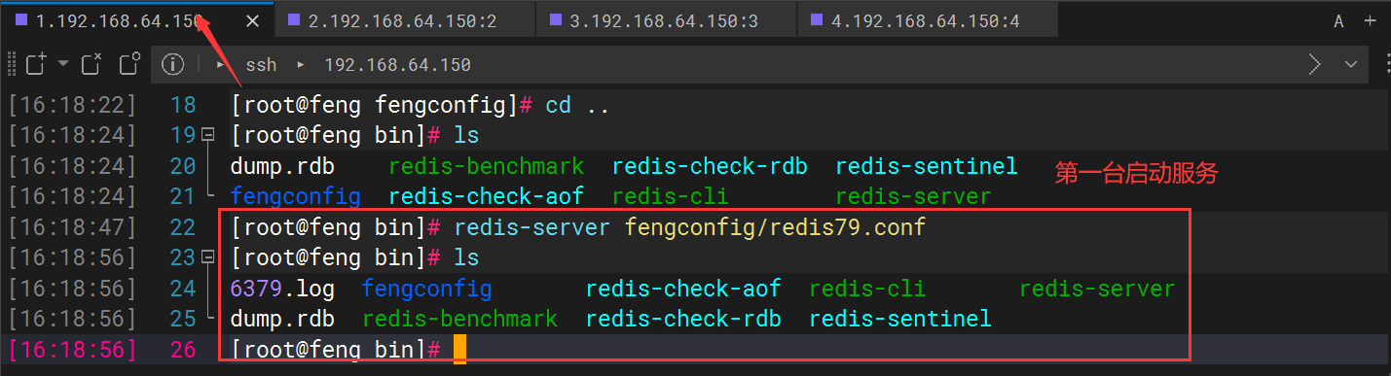
Task: Click the orange cursor at the line 26 prompt
Action: (x=459, y=350)
